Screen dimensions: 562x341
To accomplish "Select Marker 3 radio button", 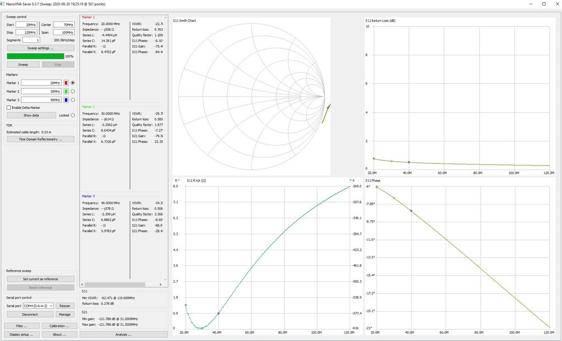I will click(x=73, y=100).
